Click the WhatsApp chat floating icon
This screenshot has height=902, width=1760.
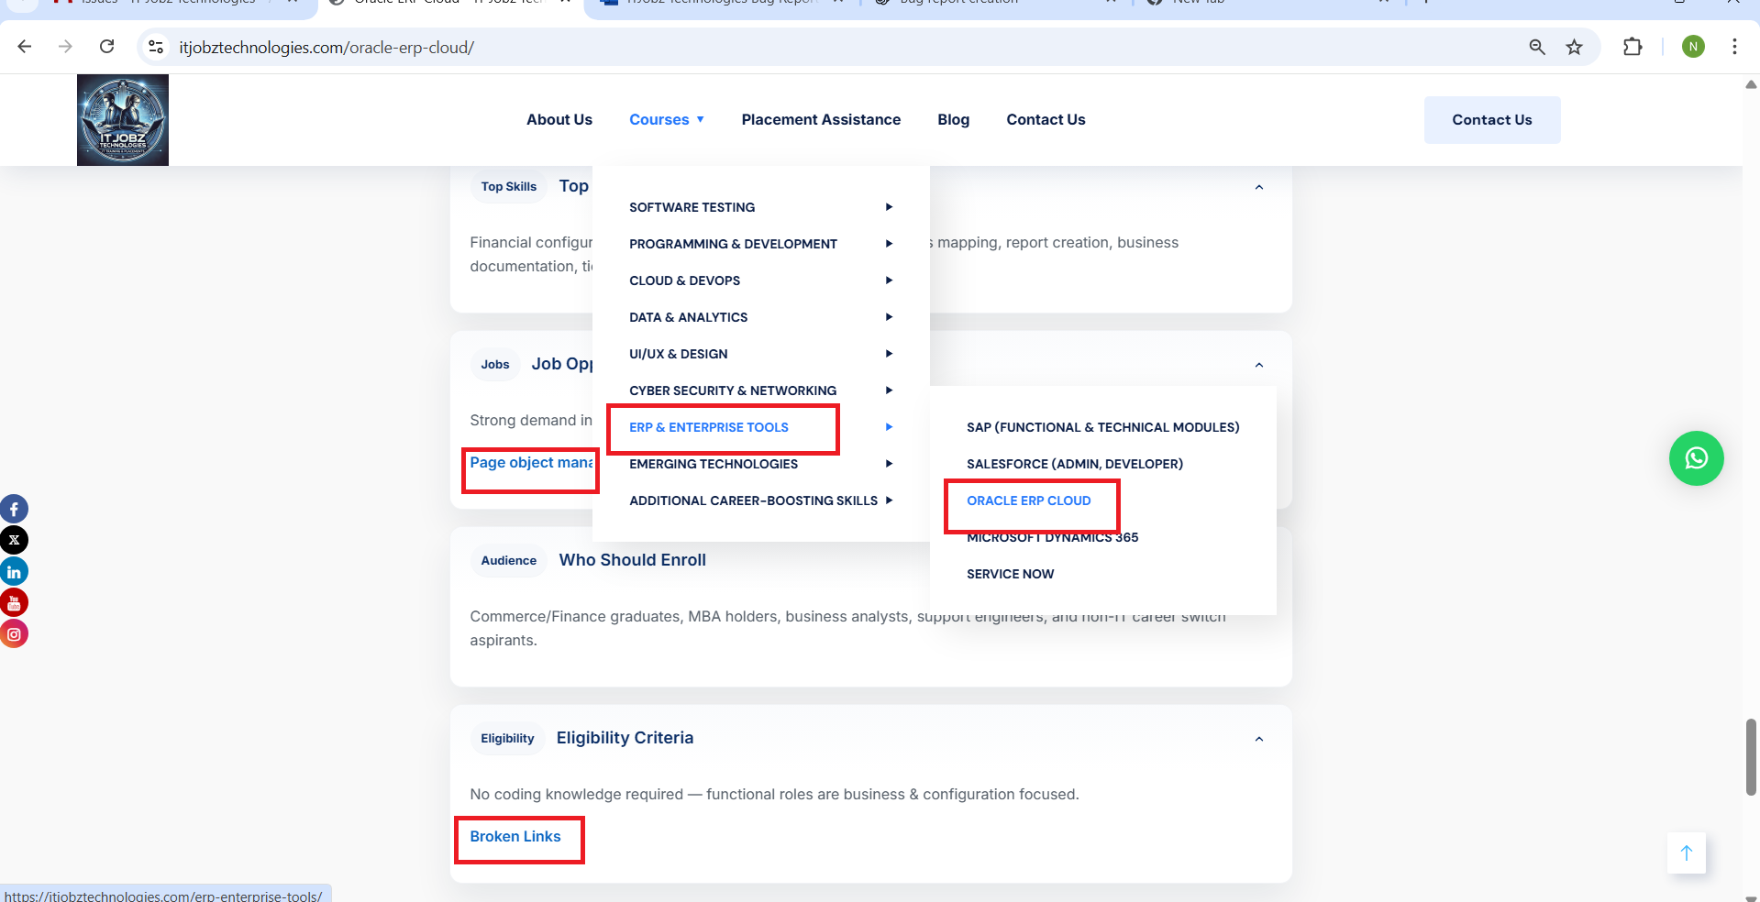[x=1696, y=458]
